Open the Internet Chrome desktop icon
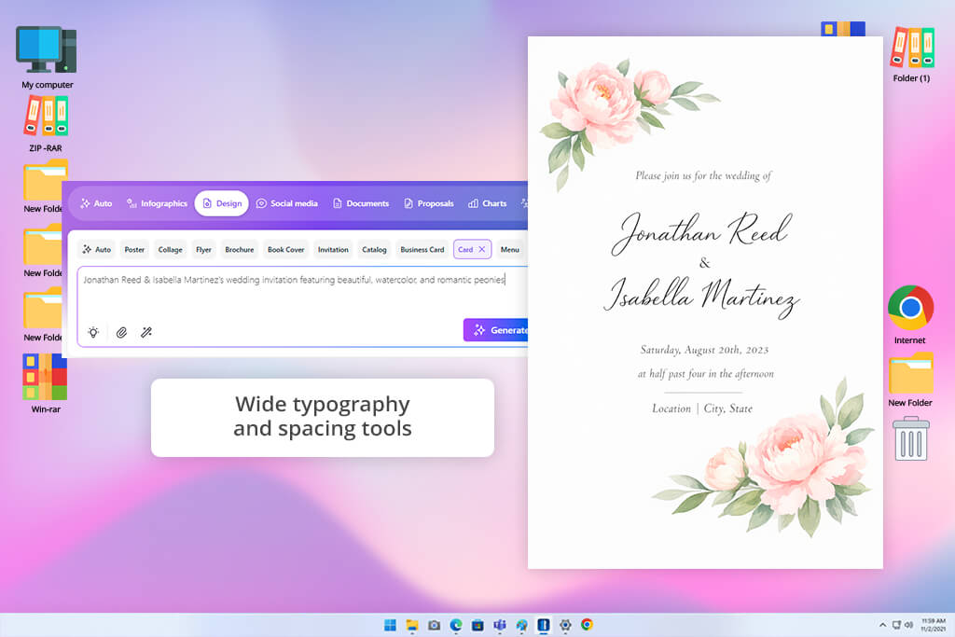This screenshot has height=637, width=955. click(910, 314)
